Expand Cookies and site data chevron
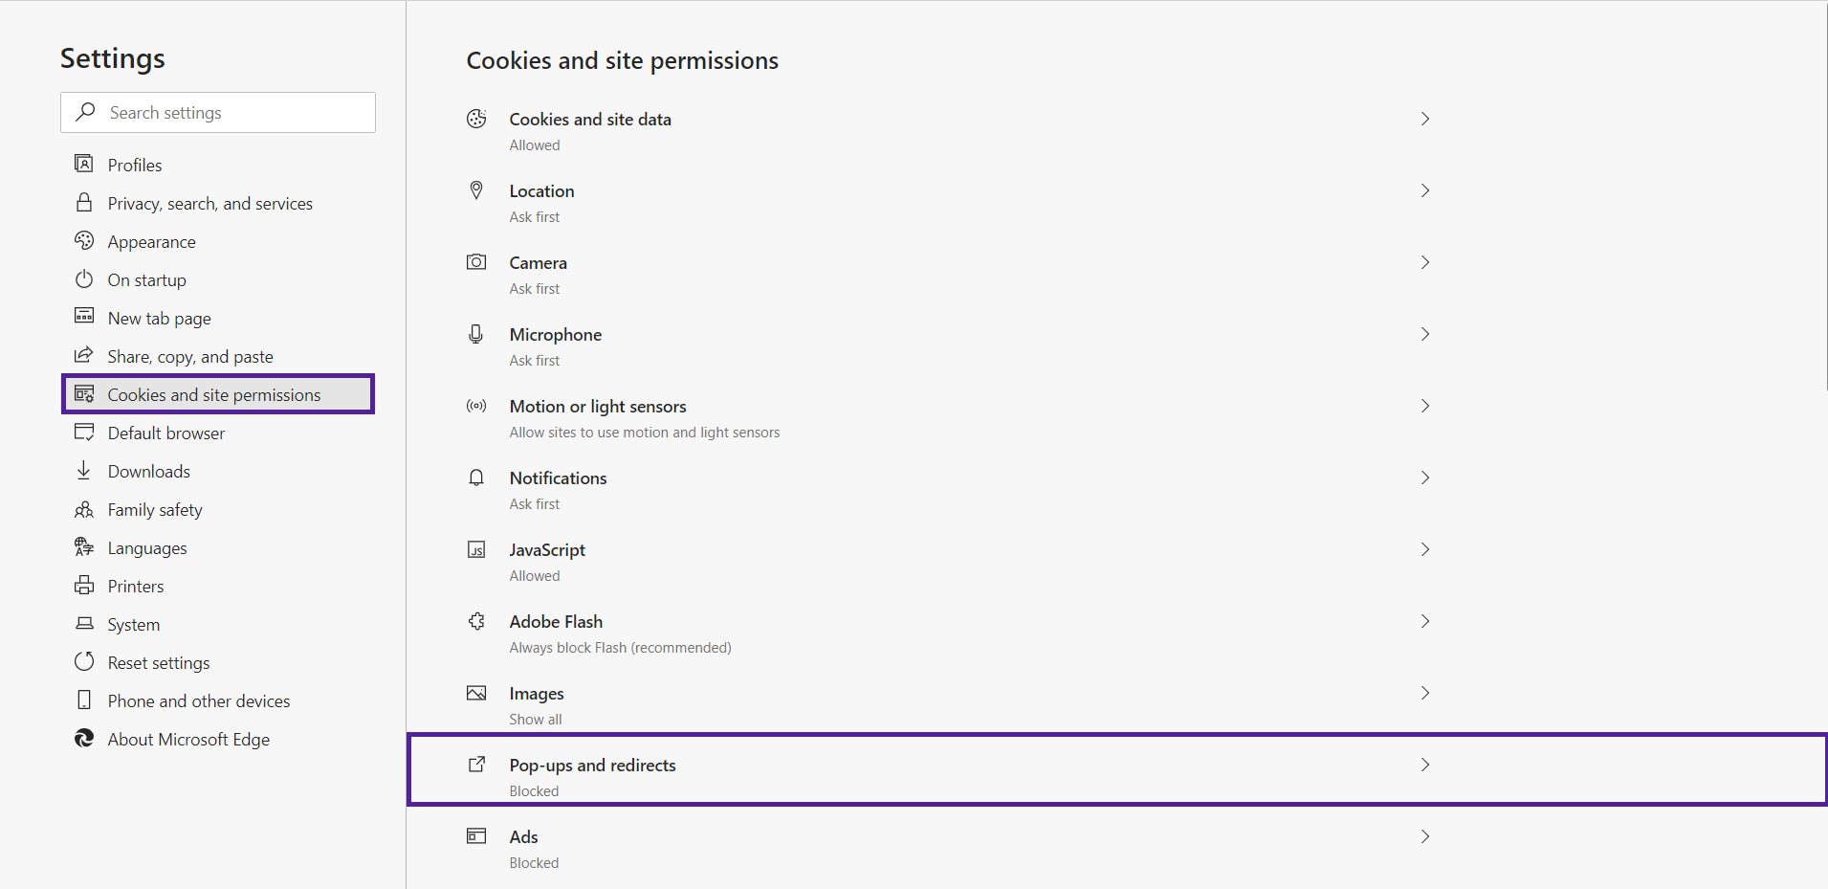Screen dimensions: 1828x889 [1425, 119]
